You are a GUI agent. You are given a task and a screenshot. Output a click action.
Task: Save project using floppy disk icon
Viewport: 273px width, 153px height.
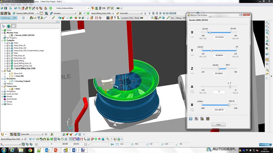point(5,8)
